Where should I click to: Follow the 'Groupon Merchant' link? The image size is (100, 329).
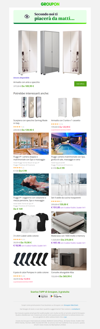tap(71, 305)
